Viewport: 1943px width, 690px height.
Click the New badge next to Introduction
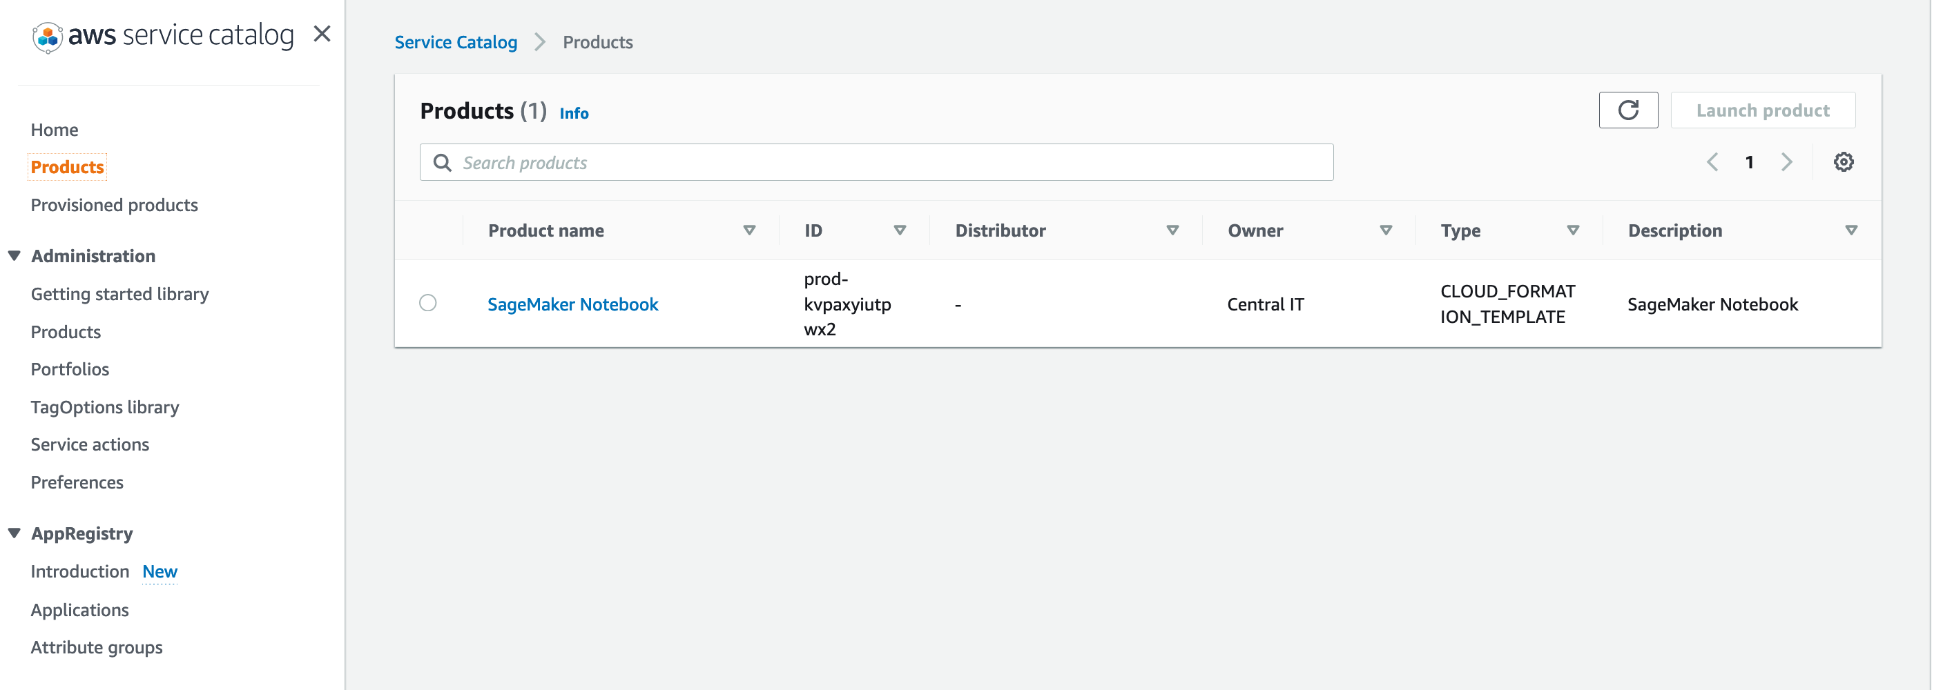(x=160, y=571)
